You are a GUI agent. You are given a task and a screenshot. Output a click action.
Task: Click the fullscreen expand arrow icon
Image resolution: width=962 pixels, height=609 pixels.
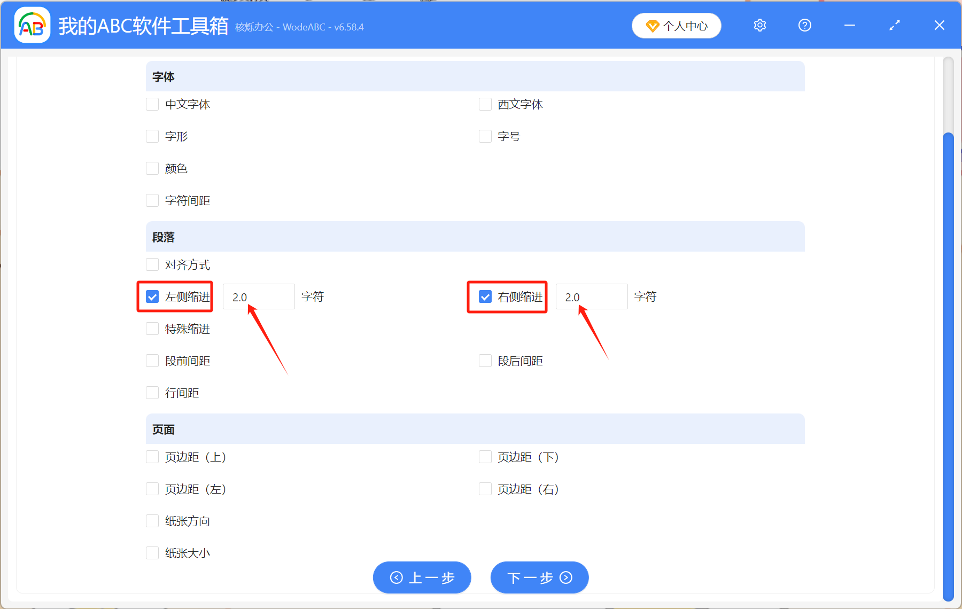click(894, 25)
